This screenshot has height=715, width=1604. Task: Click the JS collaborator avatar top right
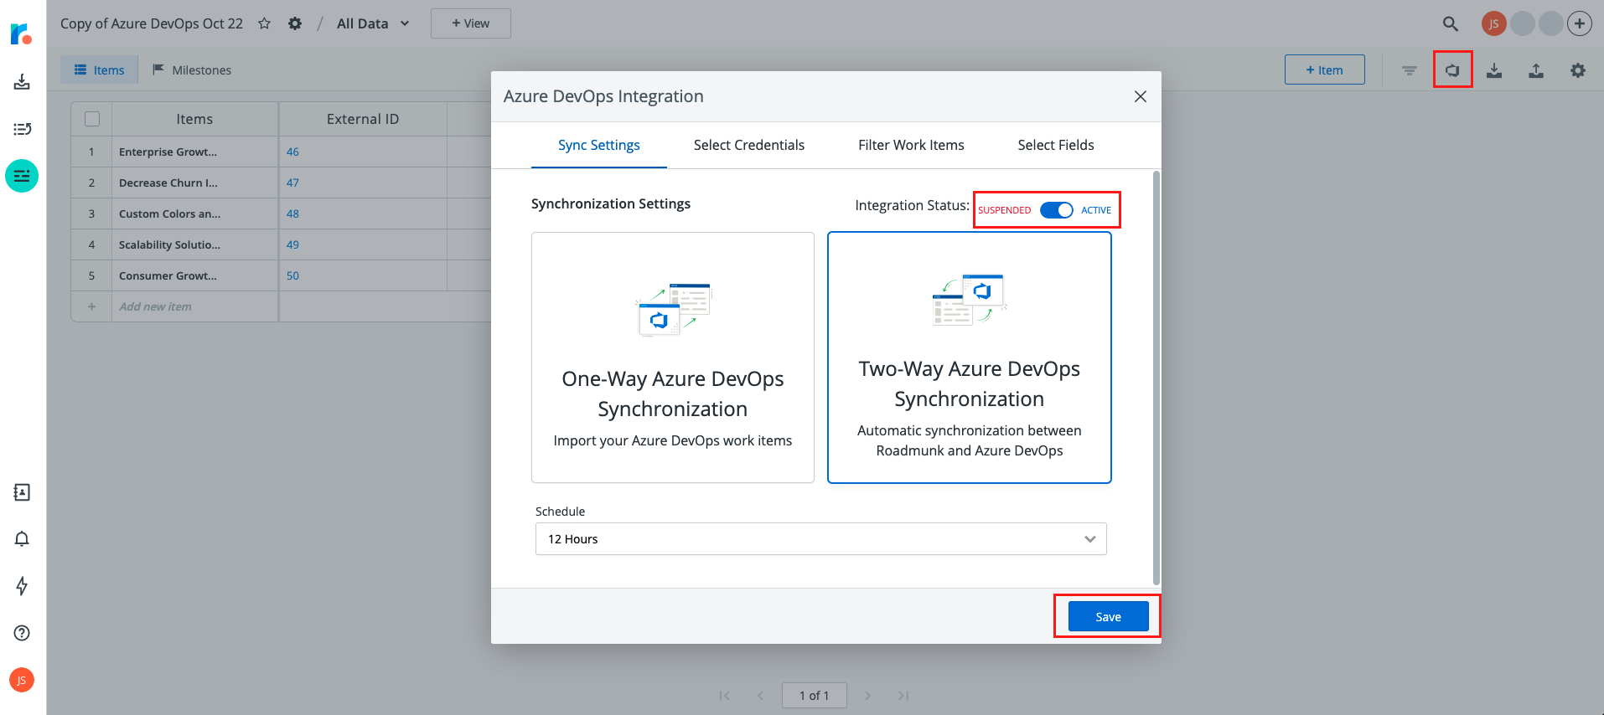[x=1494, y=23]
